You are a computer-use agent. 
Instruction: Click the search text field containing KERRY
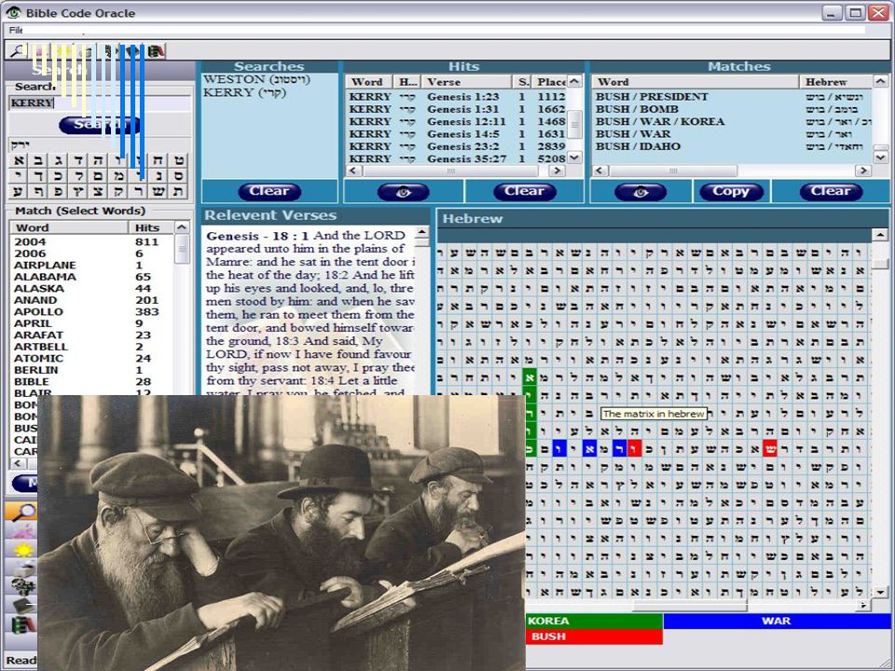point(100,103)
